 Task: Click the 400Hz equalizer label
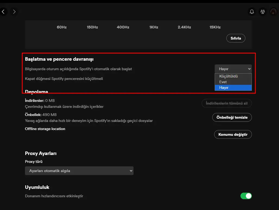(x=123, y=27)
